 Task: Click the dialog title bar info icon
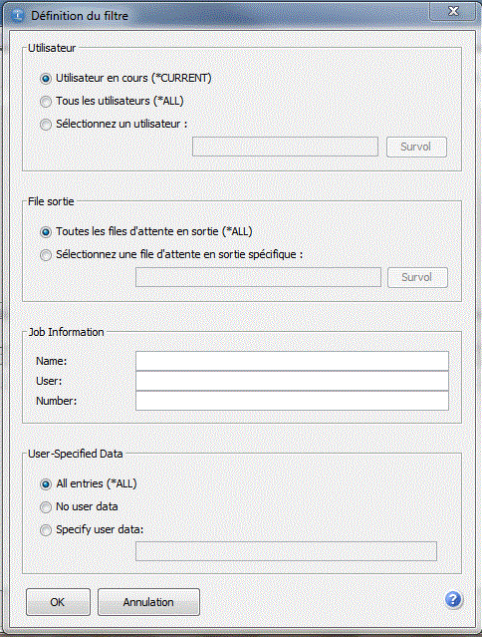(x=17, y=15)
